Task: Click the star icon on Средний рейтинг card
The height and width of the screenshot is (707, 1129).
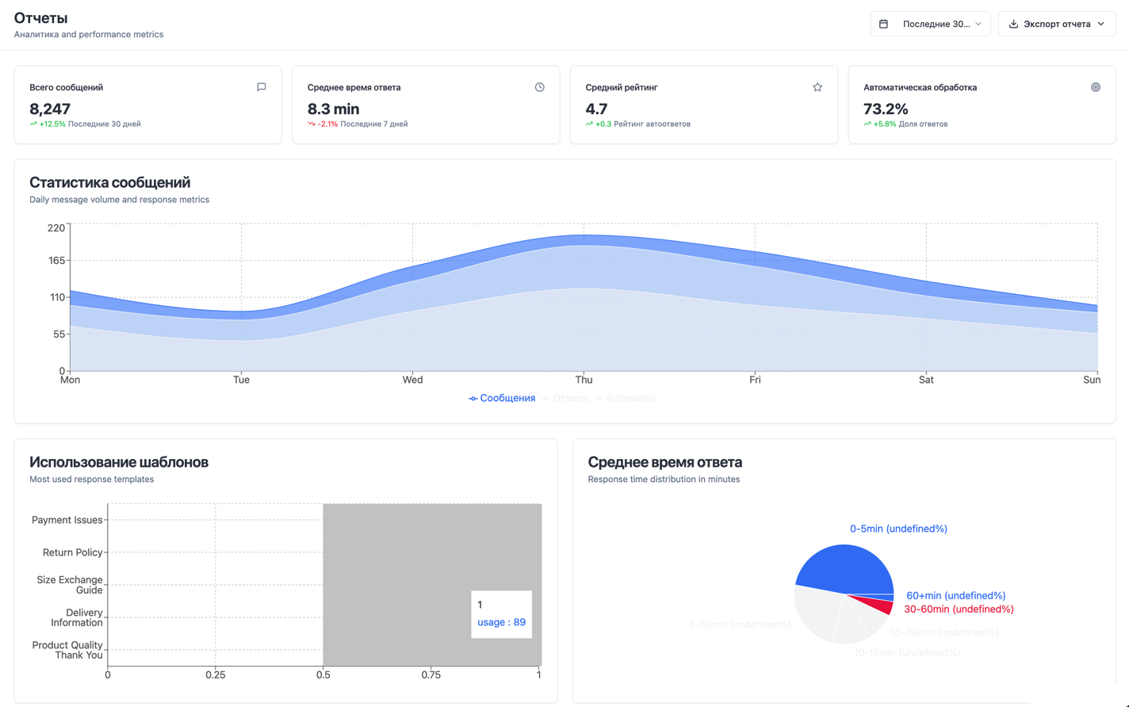Action: tap(817, 87)
